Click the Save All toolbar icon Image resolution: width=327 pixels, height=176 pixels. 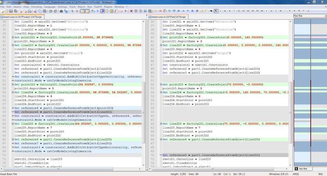click(x=16, y=11)
